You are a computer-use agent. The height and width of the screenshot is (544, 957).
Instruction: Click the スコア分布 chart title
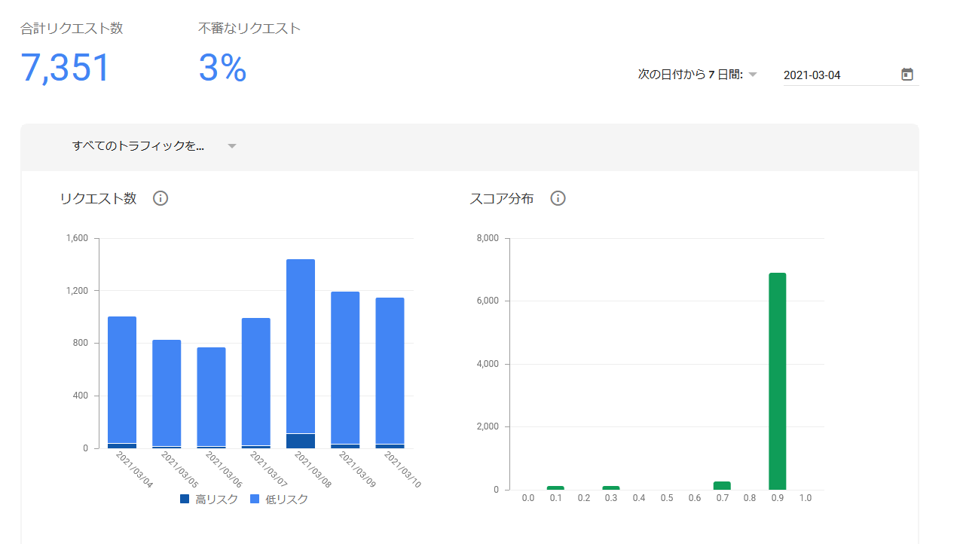501,199
